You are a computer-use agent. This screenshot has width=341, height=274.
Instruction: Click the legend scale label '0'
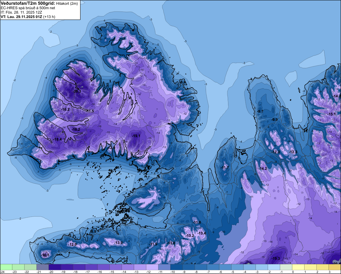(293, 272)
